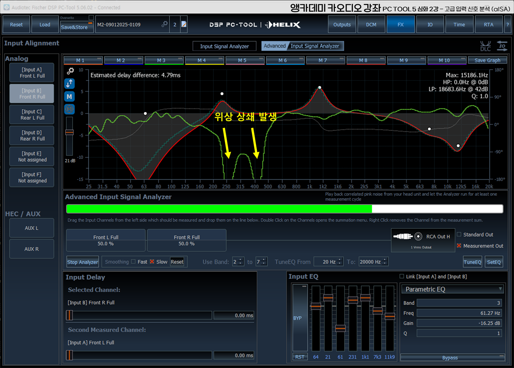Open the Outputs page
Image resolution: width=514 pixels, height=368 pixels.
(342, 24)
